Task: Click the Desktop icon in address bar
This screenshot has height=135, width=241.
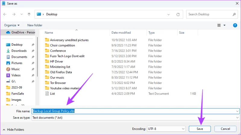Action: pyautogui.click(x=39, y=14)
